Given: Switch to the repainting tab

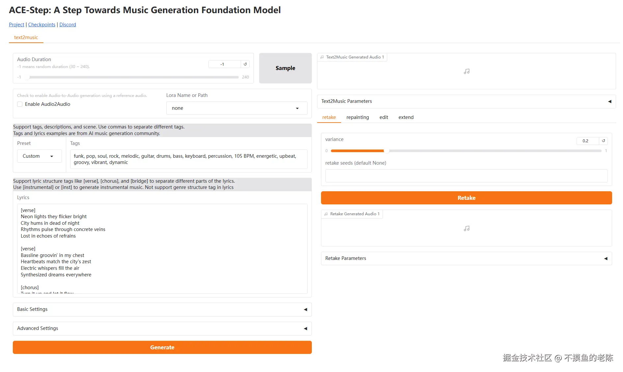Looking at the screenshot, I should coord(358,117).
